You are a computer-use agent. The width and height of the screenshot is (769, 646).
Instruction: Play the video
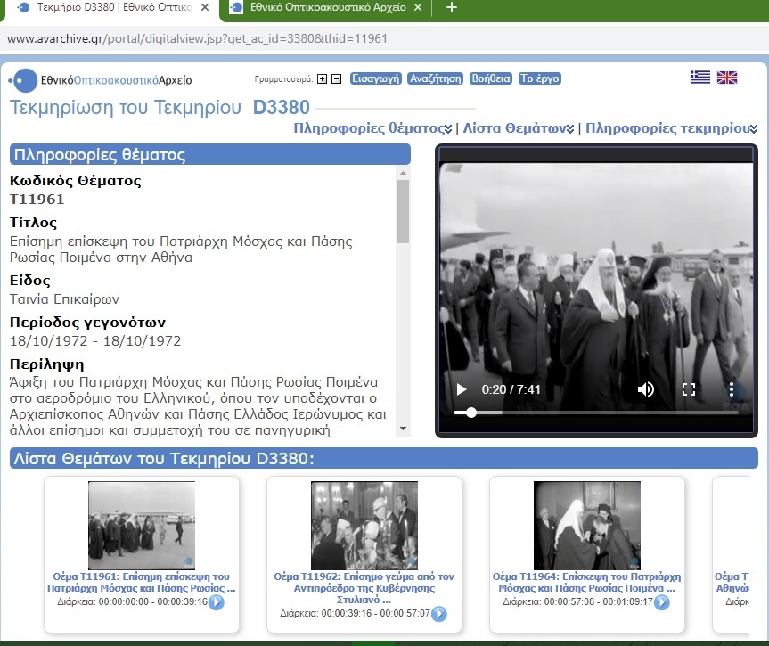(461, 389)
